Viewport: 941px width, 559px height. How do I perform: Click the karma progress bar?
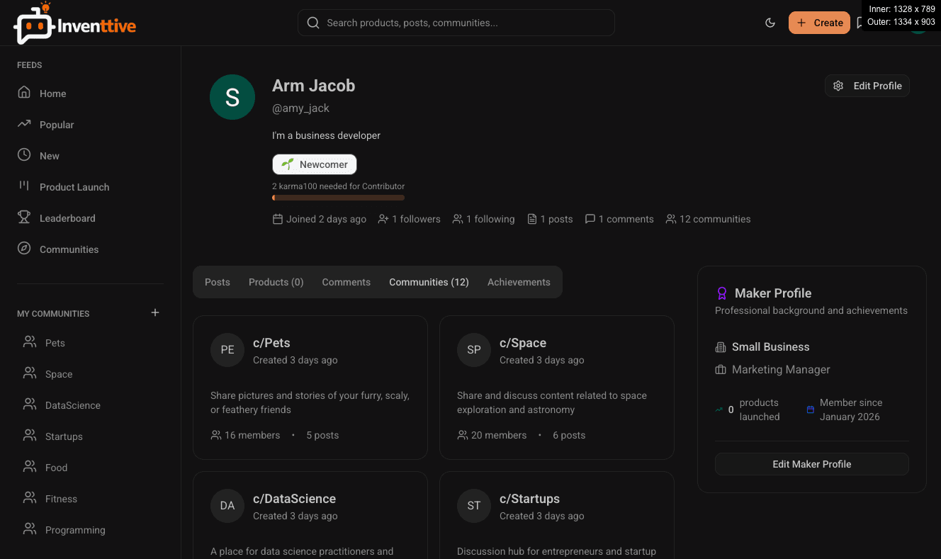[338, 198]
